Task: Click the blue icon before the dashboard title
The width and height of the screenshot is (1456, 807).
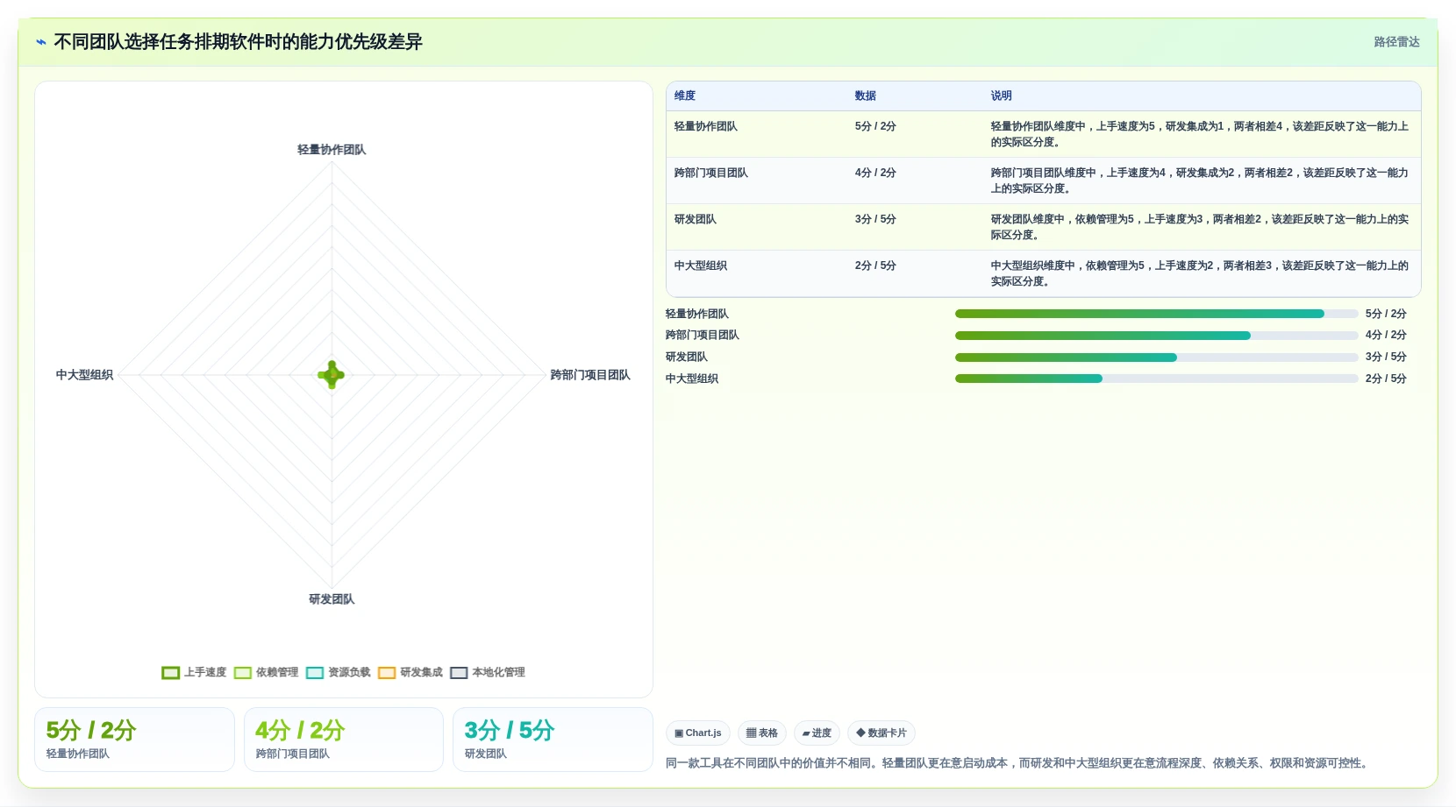Action: (x=41, y=42)
